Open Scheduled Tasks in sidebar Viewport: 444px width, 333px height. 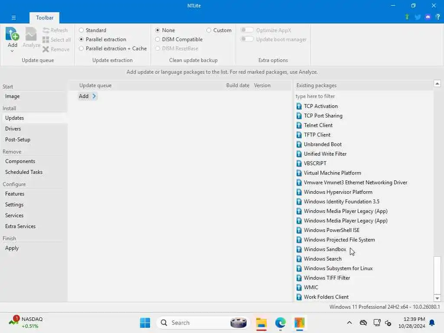24,172
